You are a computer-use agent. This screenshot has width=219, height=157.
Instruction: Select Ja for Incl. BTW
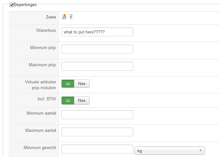pos(68,100)
